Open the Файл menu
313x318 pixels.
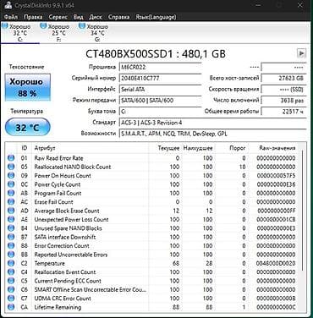pos(11,17)
